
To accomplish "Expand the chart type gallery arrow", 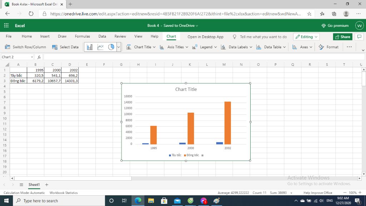I will (119, 47).
